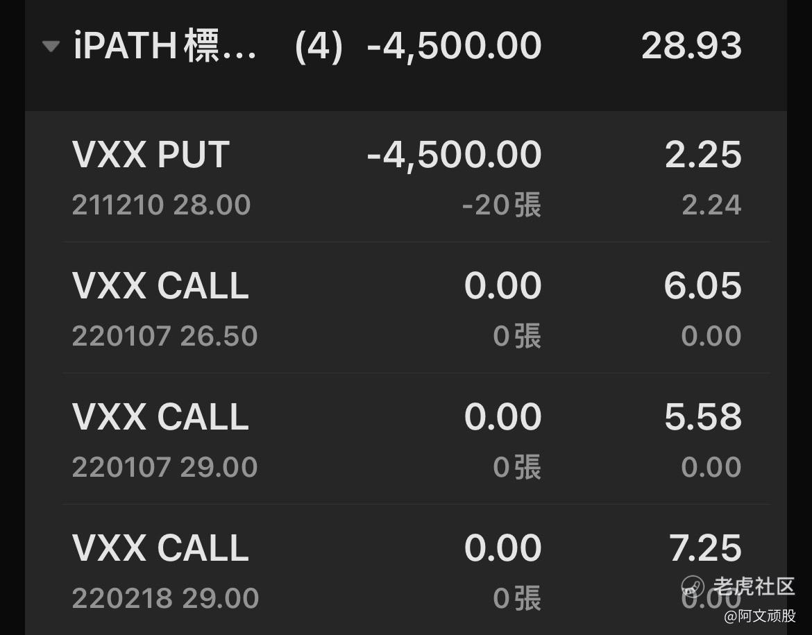Select VXX PUT latest price 2.25
This screenshot has width=812, height=635.
point(703,154)
